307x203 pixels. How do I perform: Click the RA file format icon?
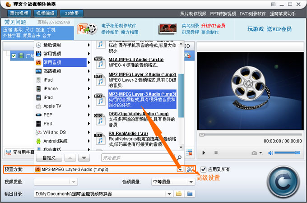click(100, 138)
